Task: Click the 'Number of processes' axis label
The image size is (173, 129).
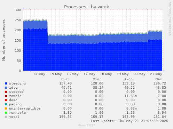Action: [3, 40]
